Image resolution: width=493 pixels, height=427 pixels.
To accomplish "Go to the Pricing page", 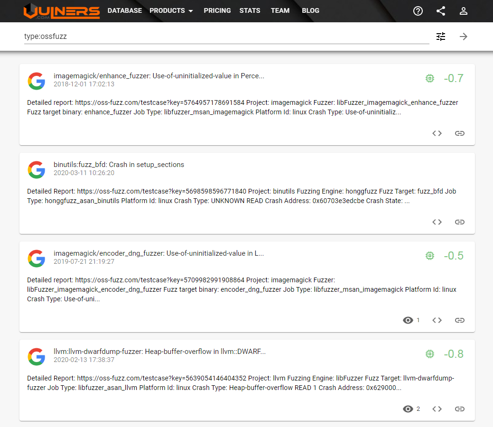I will pos(217,10).
